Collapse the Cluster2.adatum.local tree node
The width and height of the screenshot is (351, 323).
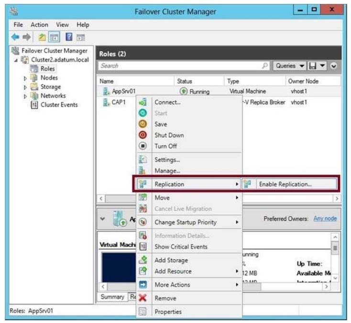click(16, 60)
